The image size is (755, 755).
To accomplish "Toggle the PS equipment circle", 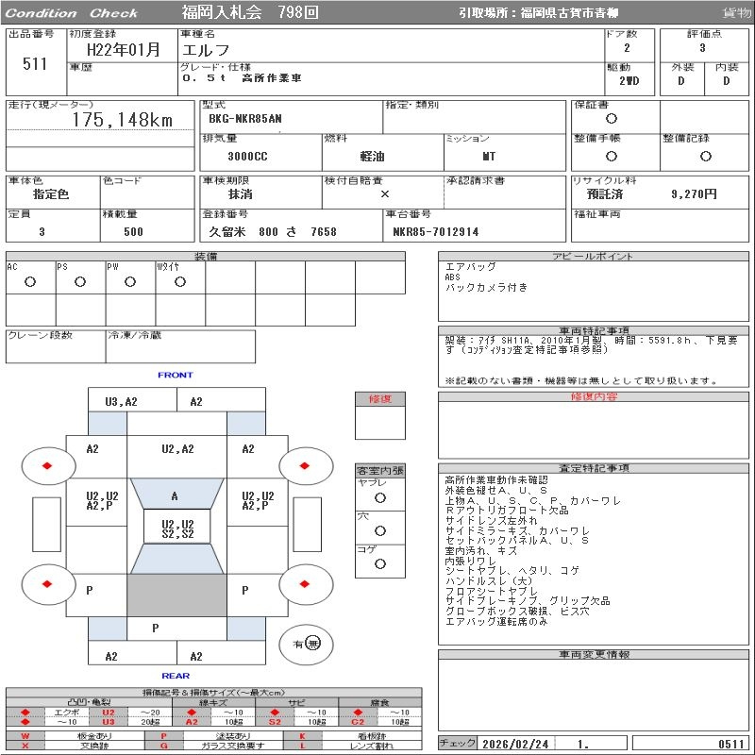I will pos(80,282).
